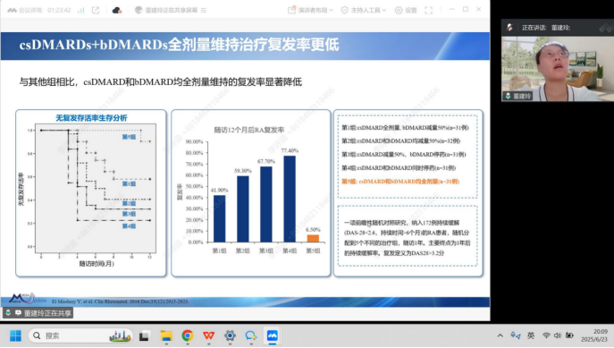Click the 第2组 label on survival curve

pos(129,203)
